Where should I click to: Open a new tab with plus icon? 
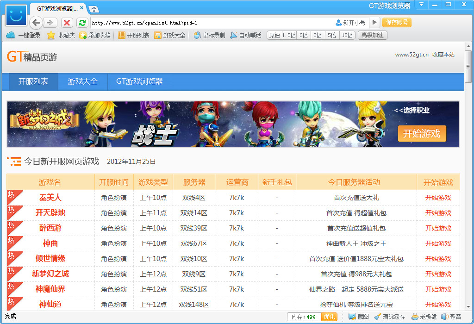click(94, 9)
